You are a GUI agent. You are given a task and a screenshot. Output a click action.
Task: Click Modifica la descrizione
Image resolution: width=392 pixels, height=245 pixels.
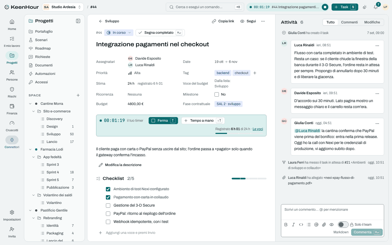120,165
